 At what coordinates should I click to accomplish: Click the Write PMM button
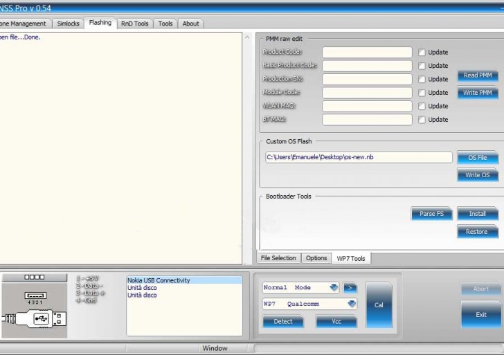click(477, 93)
